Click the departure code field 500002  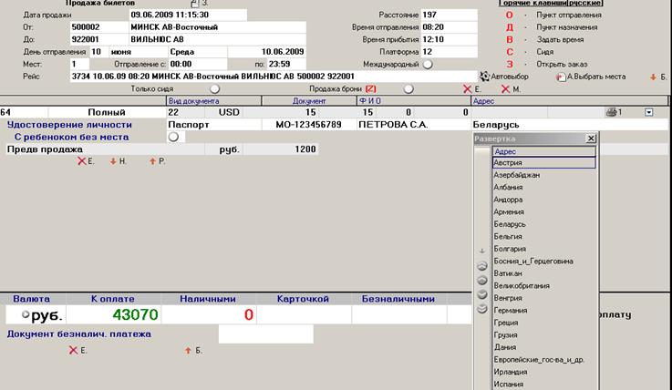99,27
